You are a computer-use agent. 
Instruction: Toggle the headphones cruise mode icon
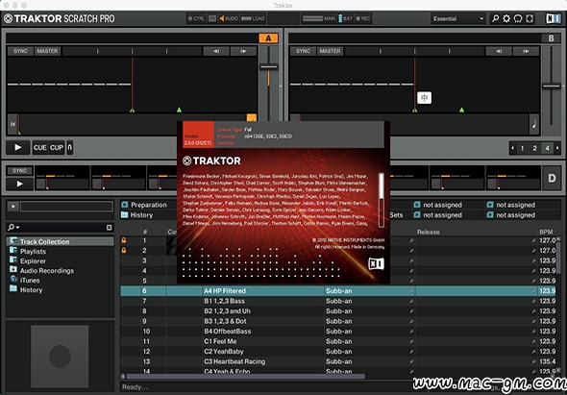click(x=518, y=18)
